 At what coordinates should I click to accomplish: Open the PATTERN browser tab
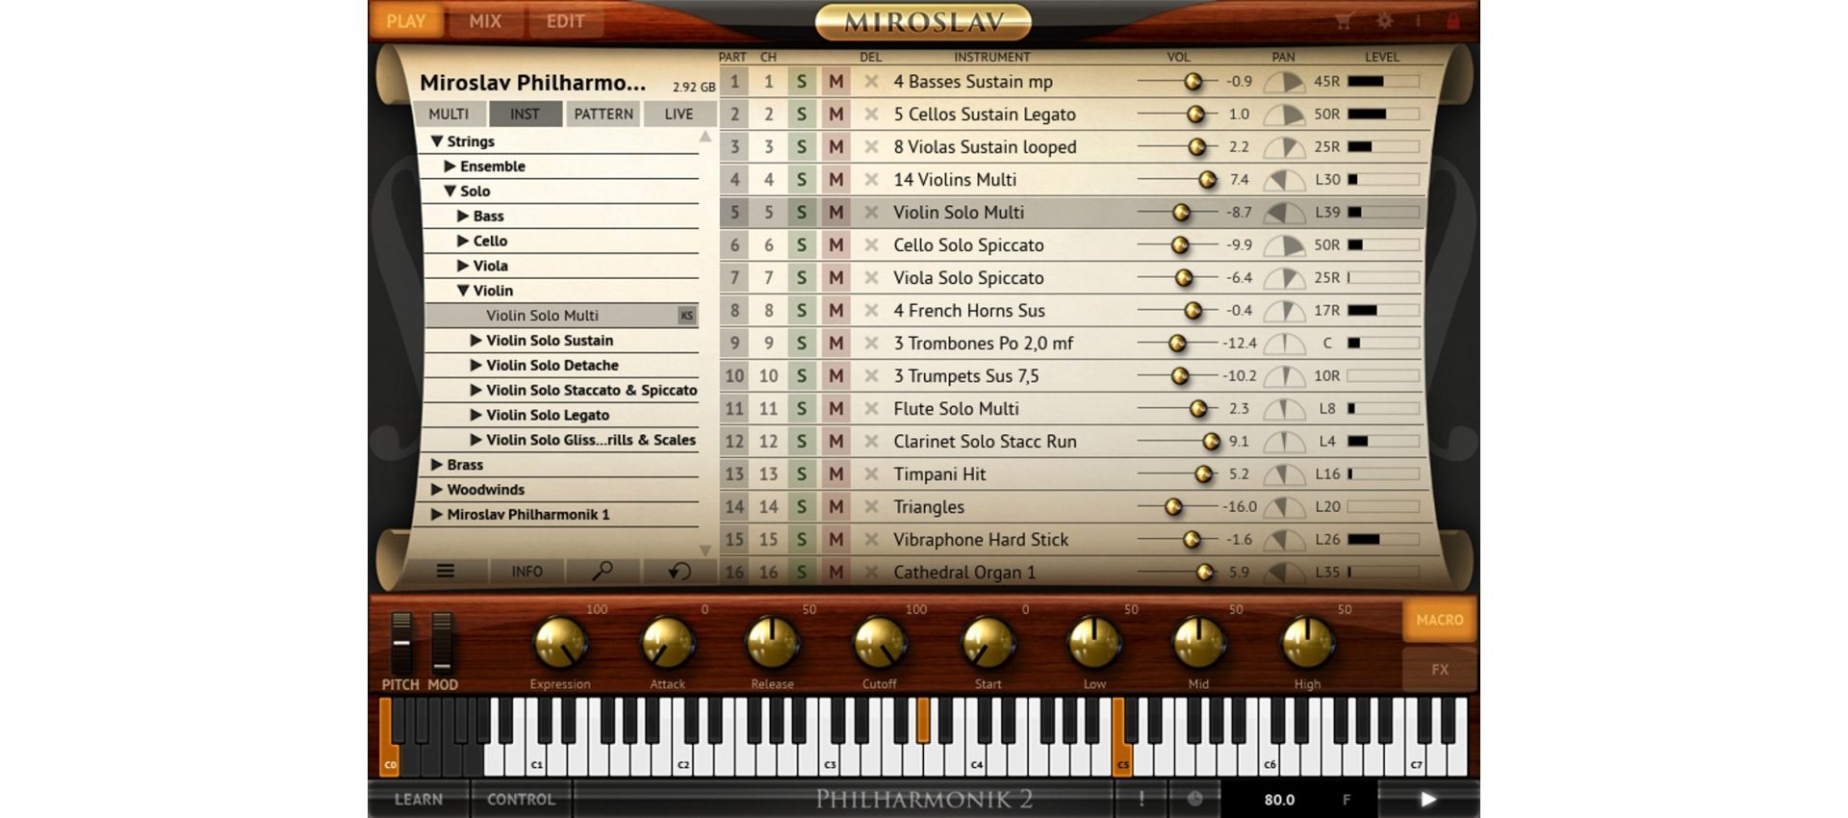click(x=603, y=114)
